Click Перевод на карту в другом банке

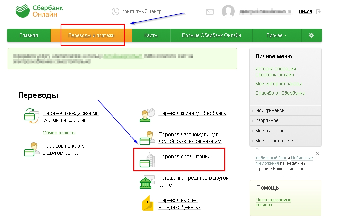64,149
